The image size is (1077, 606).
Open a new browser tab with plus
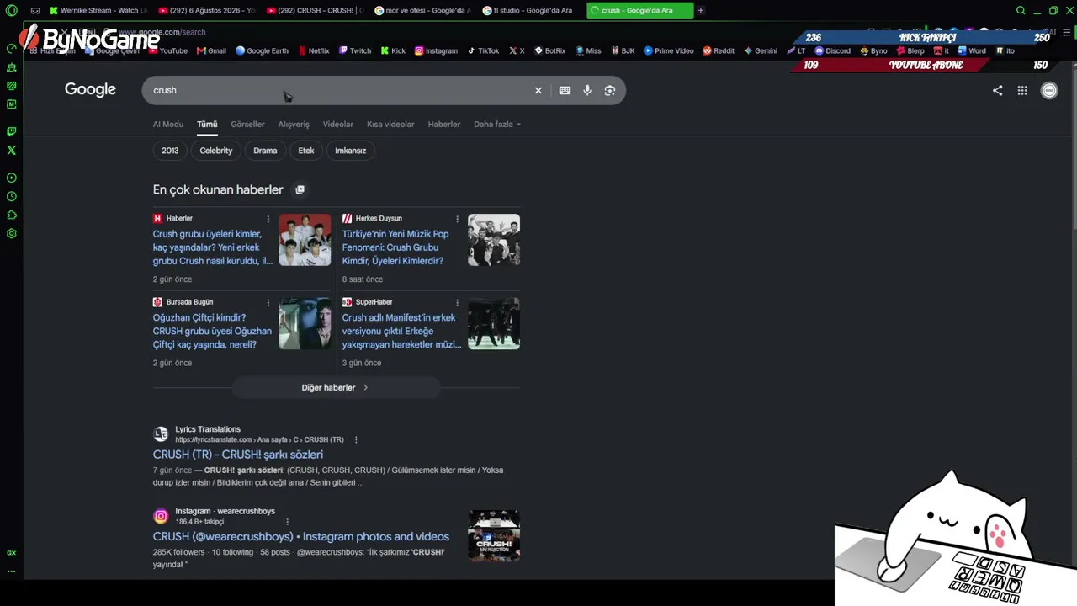(700, 10)
